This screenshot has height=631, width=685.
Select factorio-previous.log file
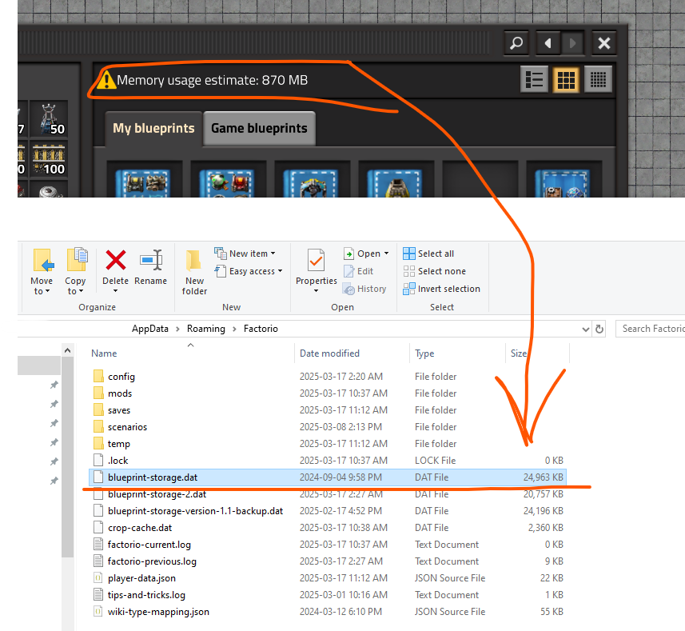pos(328,561)
